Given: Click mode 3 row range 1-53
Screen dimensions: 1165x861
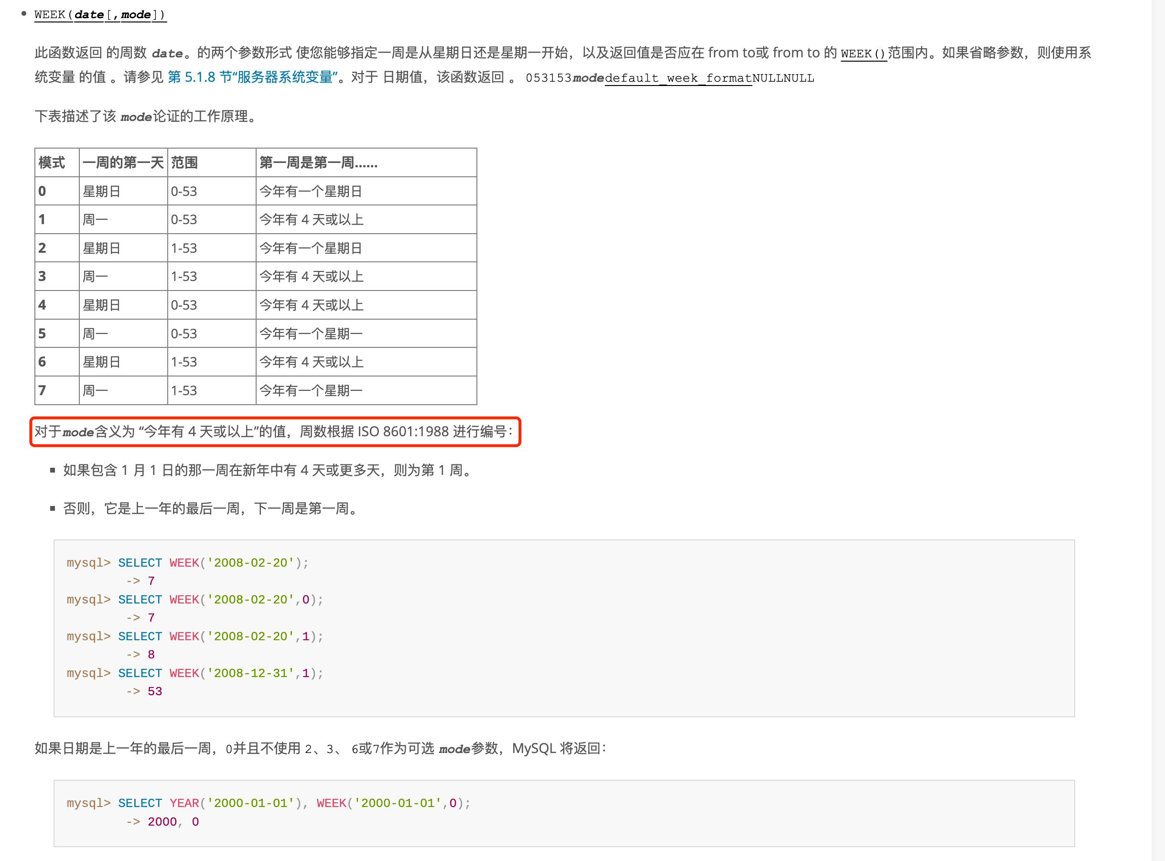Looking at the screenshot, I should click(x=184, y=276).
